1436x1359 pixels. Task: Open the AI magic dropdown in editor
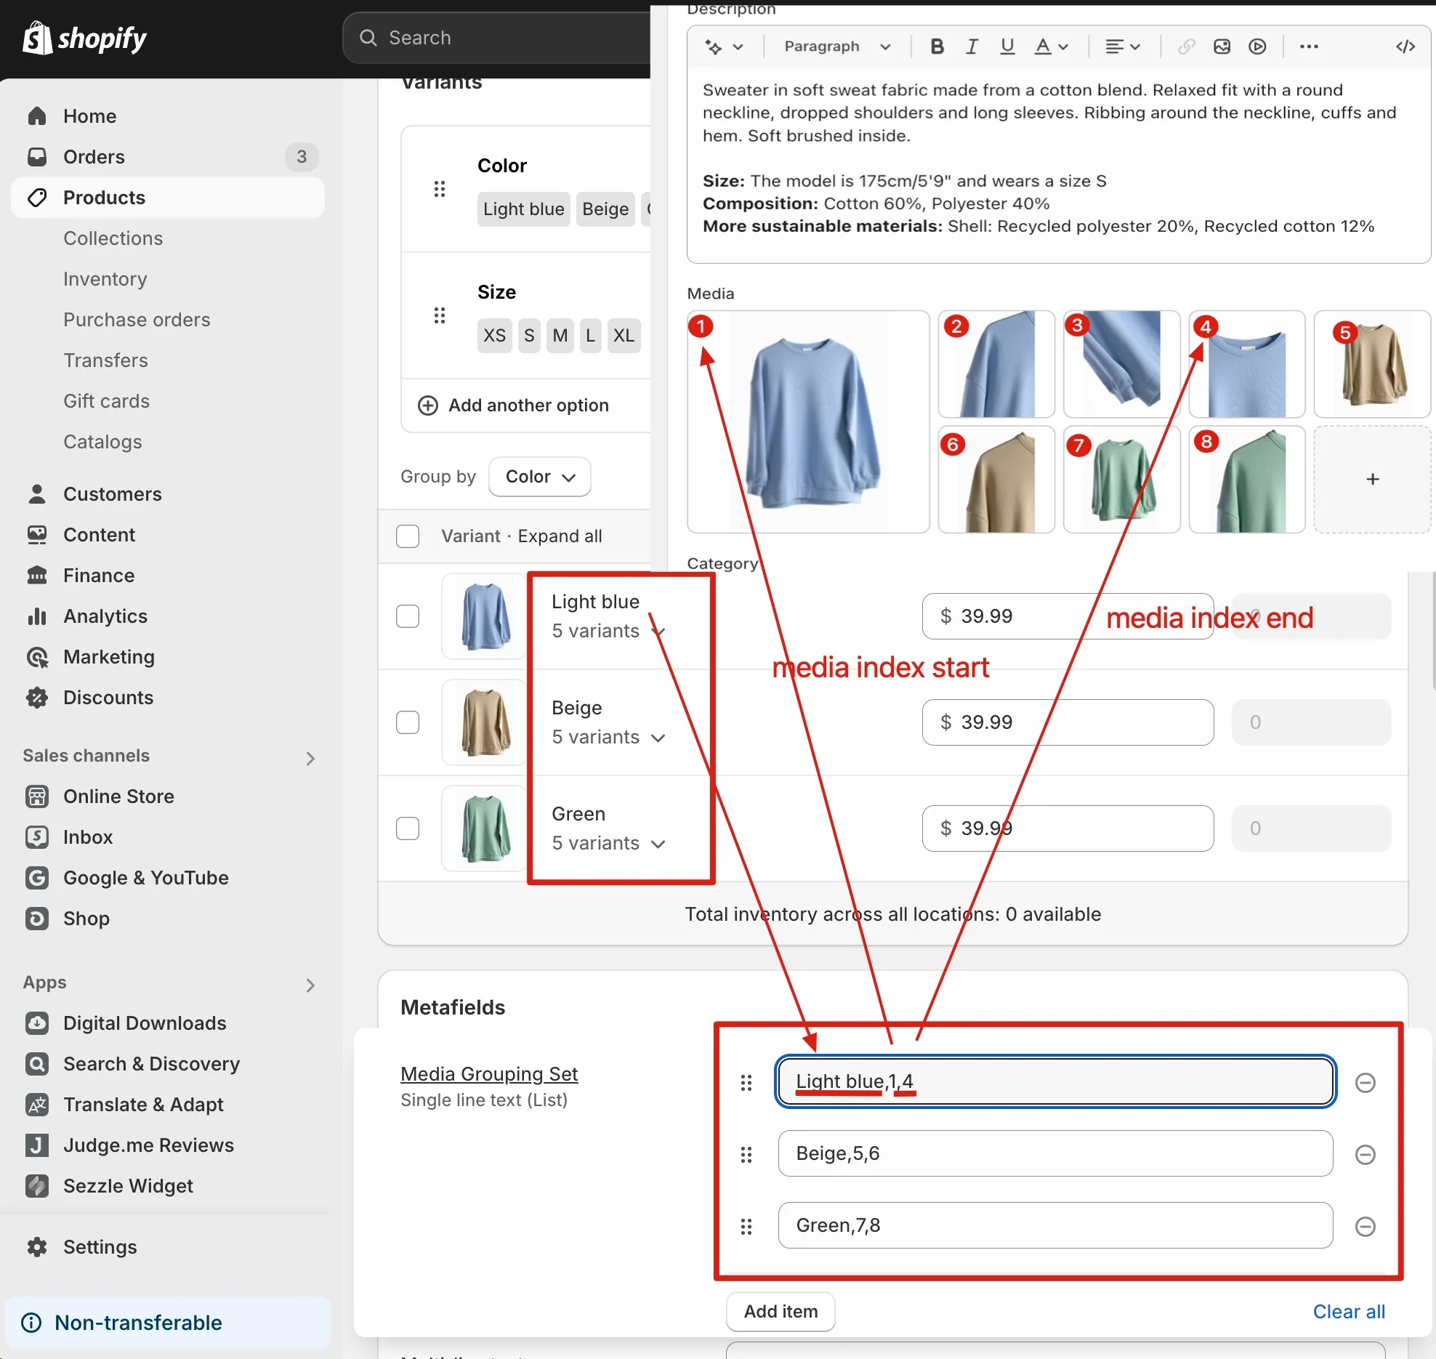point(724,47)
